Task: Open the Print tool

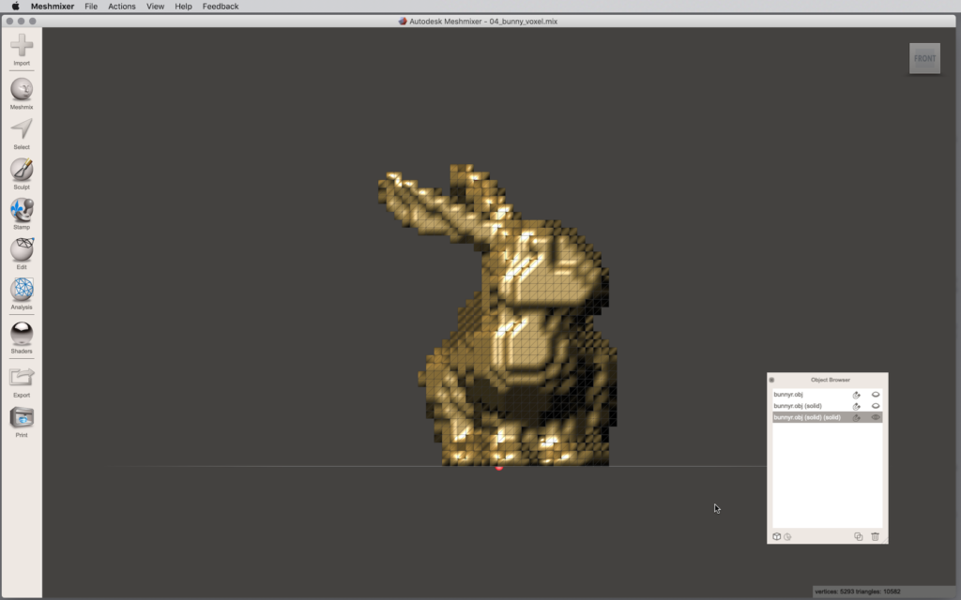Action: [x=22, y=418]
